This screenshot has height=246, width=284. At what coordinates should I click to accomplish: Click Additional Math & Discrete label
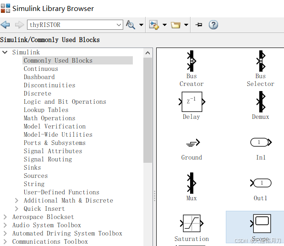68,200
